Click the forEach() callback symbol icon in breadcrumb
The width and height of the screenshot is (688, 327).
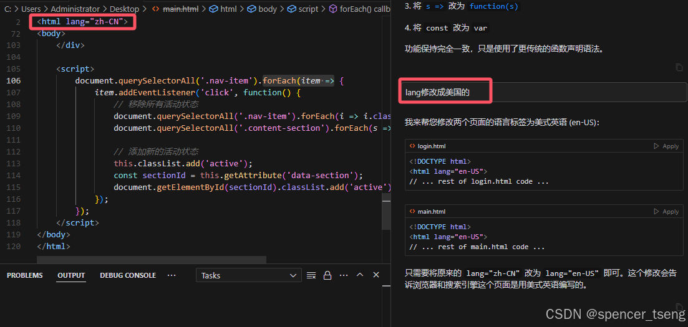pos(333,9)
